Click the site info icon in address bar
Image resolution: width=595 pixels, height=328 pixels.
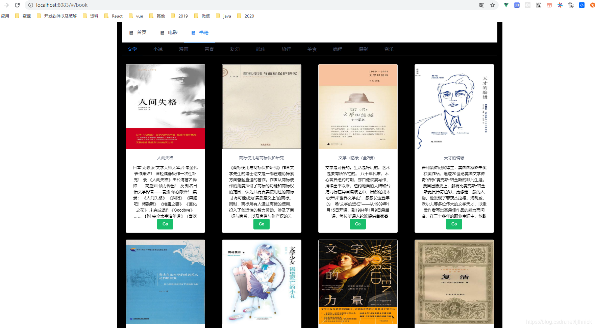click(30, 5)
